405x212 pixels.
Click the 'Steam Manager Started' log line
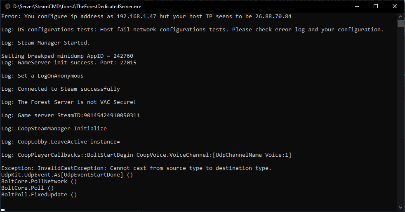coord(46,43)
